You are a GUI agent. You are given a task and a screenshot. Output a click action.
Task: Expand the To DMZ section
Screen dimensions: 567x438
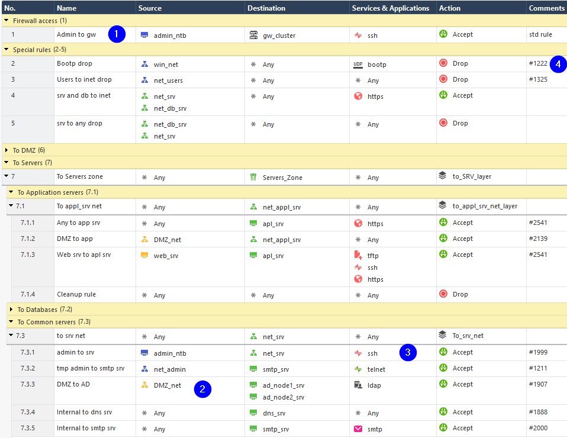click(6, 150)
